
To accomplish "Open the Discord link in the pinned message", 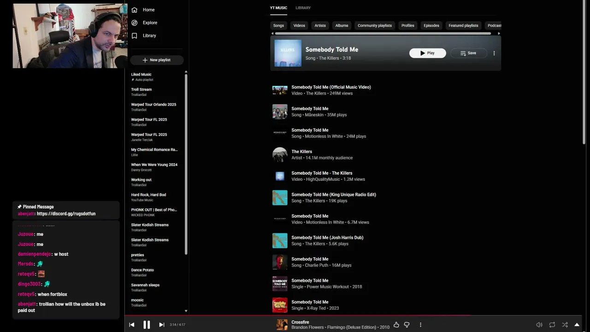I will 66,214.
